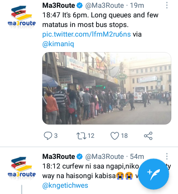Open Ma3Route name on the first tweet

[x=59, y=6]
